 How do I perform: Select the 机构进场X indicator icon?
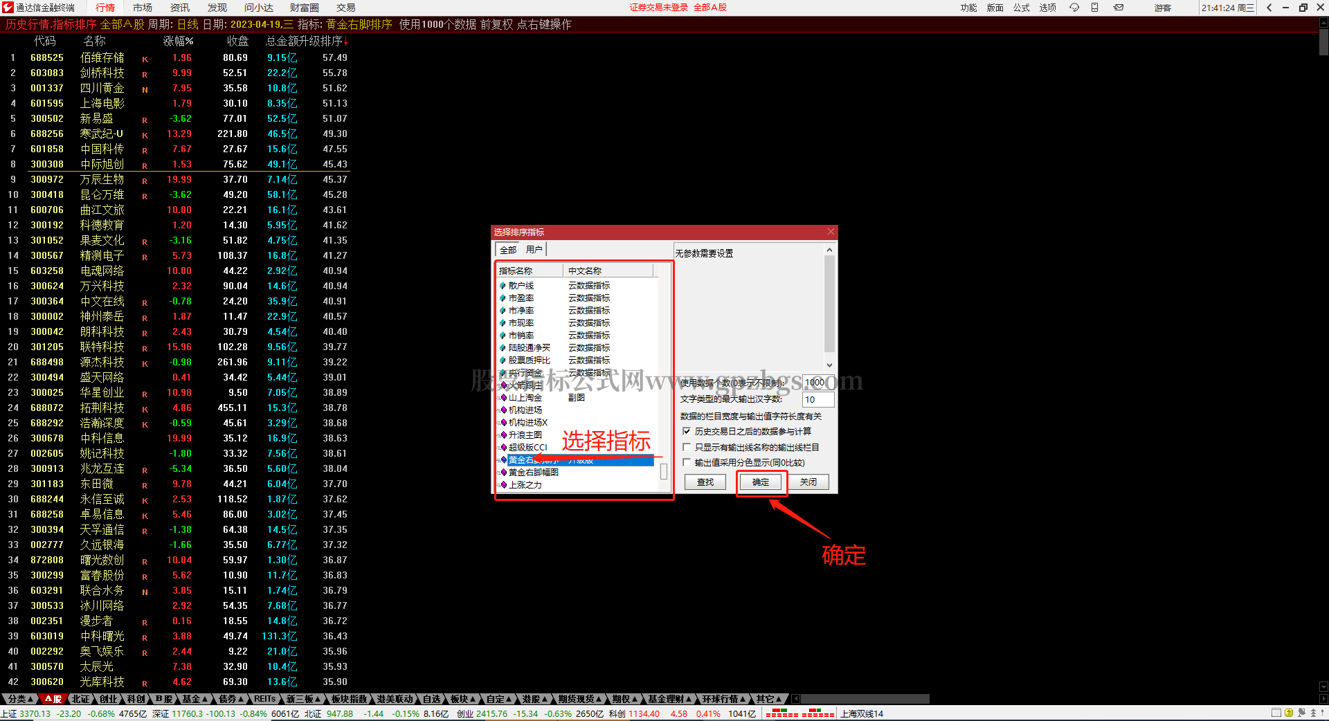[x=503, y=423]
